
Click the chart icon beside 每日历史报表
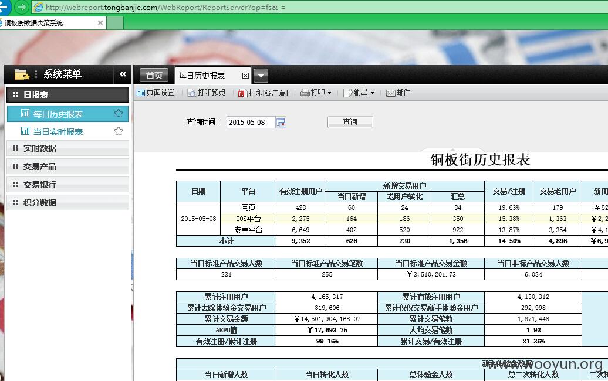(x=25, y=114)
